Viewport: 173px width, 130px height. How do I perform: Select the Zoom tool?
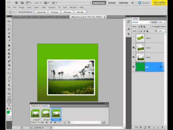pos(9,105)
